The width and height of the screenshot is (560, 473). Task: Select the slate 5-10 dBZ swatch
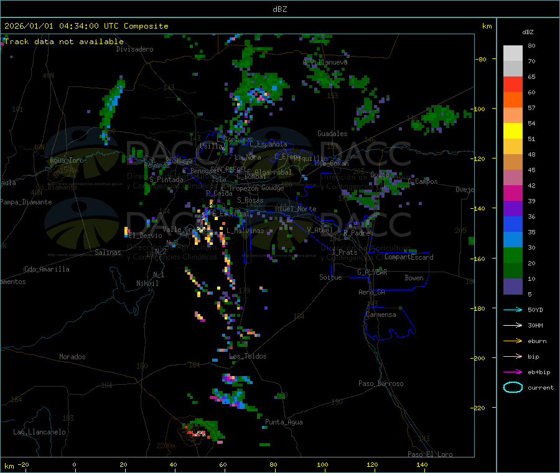coord(513,287)
